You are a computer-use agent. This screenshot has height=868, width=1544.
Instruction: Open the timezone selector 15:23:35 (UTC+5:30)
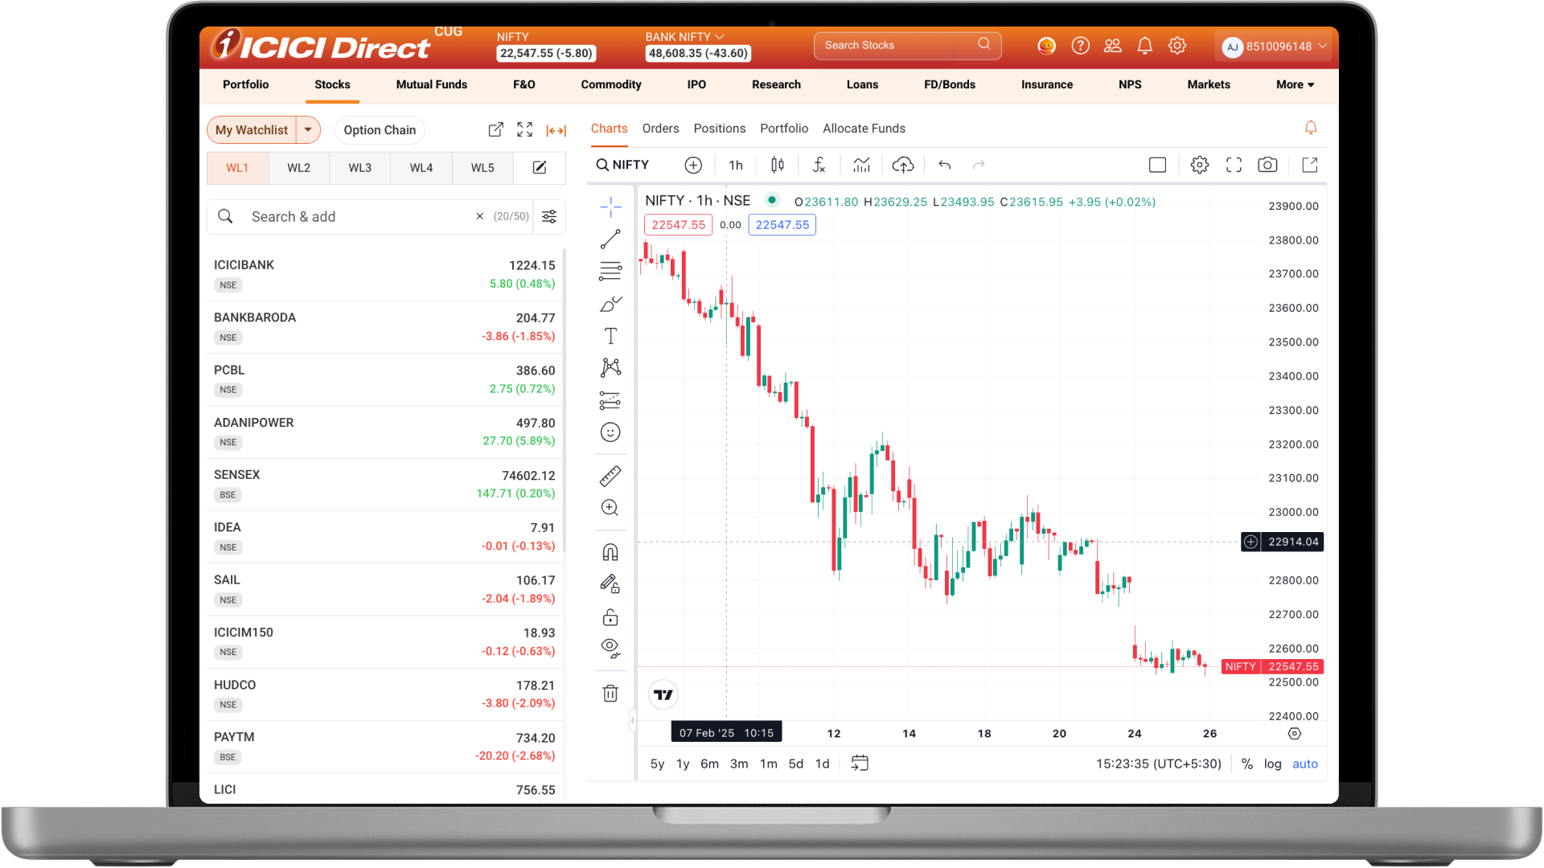tap(1159, 764)
